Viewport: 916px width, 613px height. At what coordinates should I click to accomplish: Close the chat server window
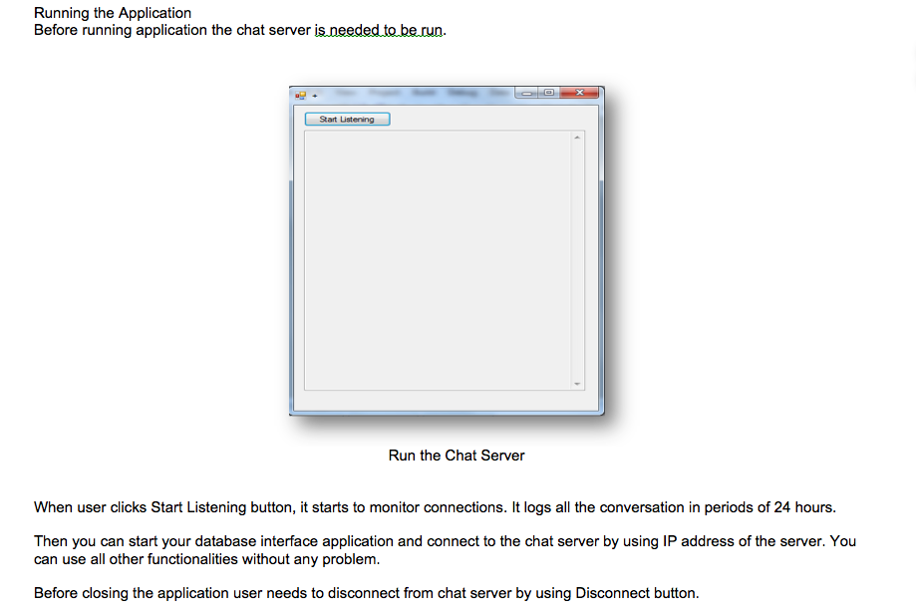click(x=577, y=93)
